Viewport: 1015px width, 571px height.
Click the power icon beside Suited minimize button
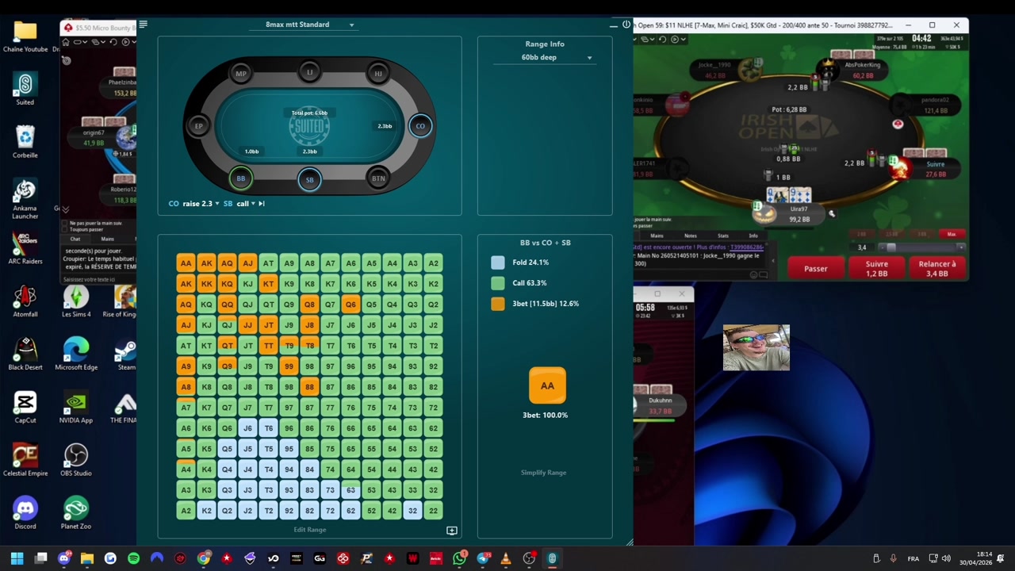point(626,25)
